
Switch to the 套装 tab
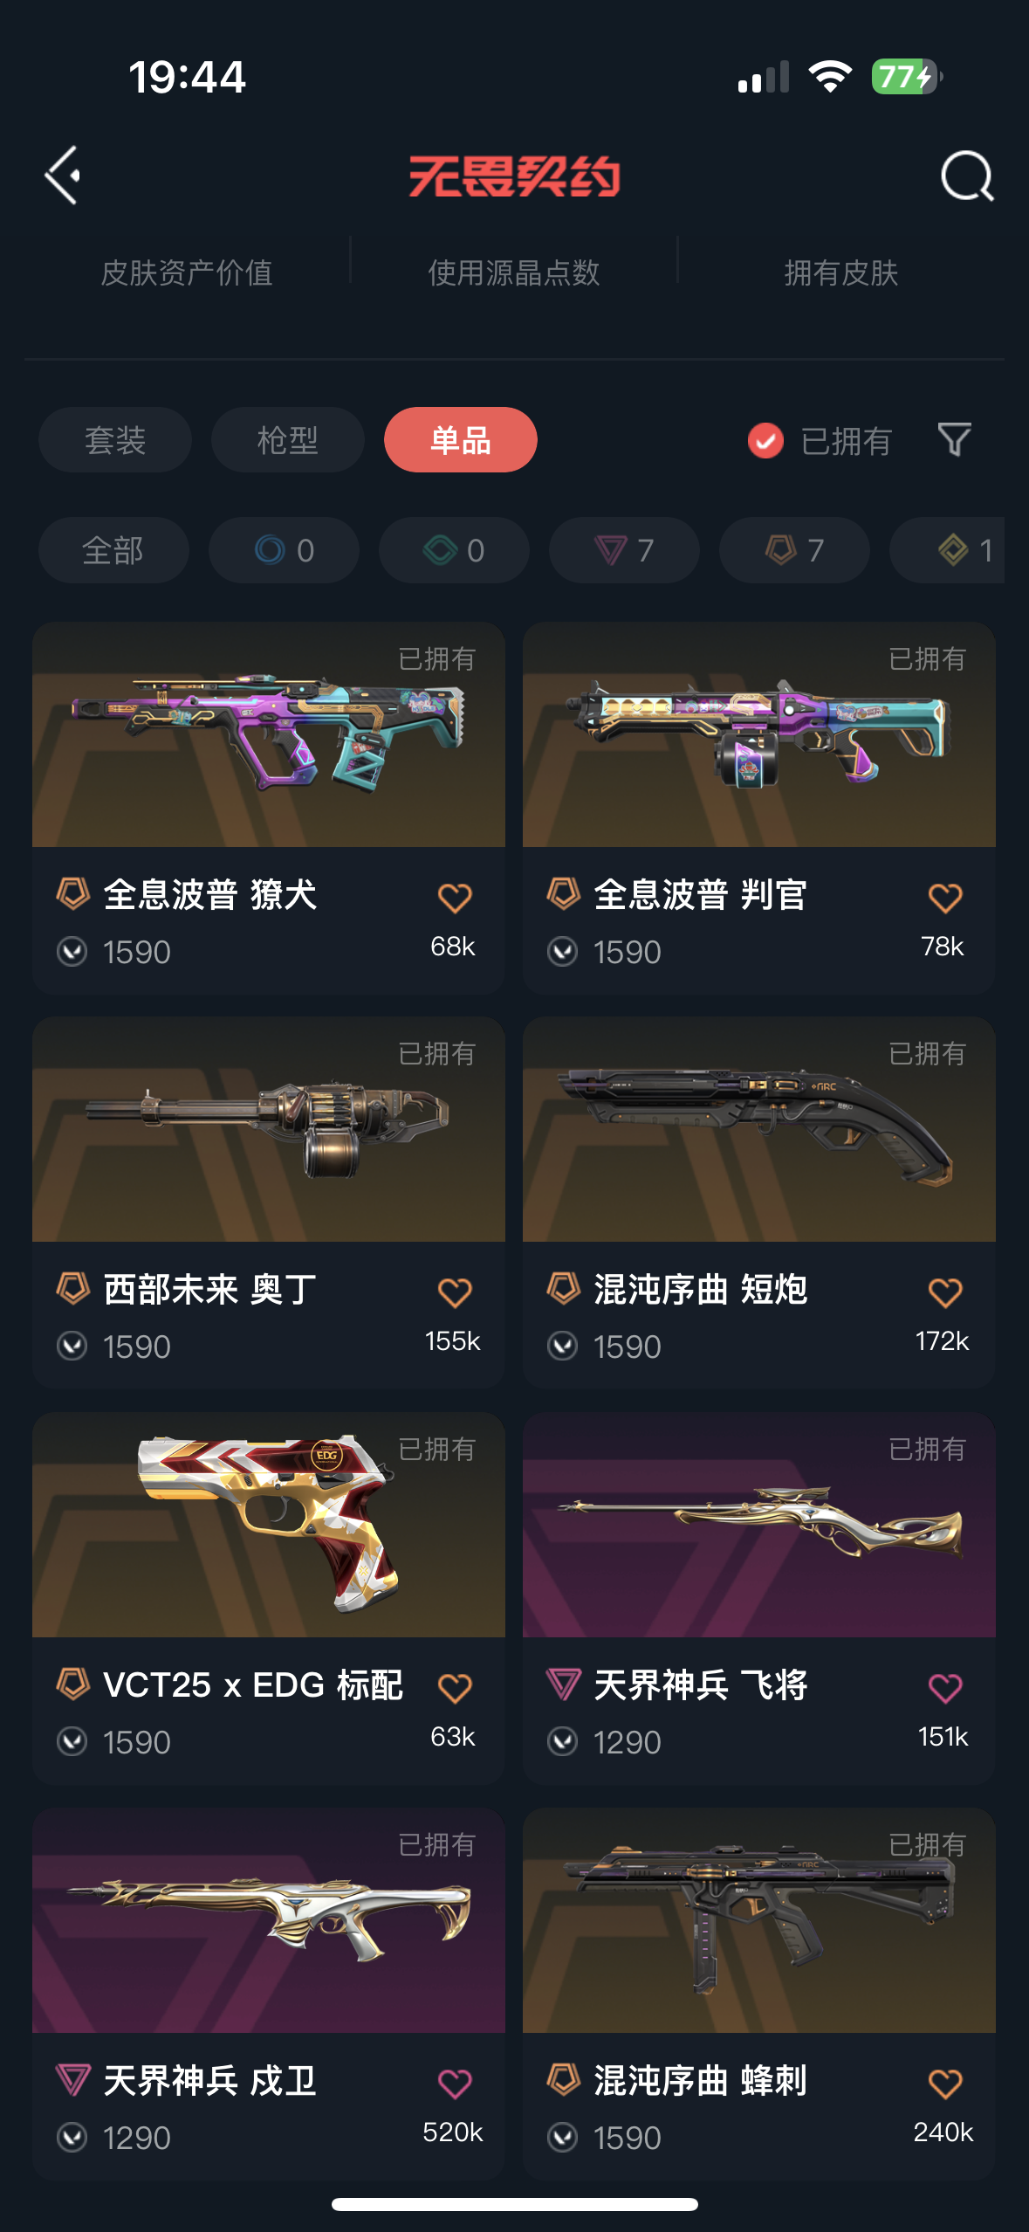(x=115, y=439)
